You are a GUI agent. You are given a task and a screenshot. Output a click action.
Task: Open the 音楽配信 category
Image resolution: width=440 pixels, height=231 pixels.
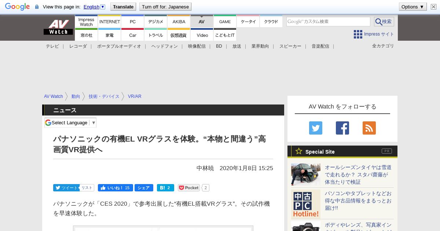(320, 46)
